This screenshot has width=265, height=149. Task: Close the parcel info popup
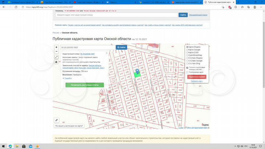107,53
